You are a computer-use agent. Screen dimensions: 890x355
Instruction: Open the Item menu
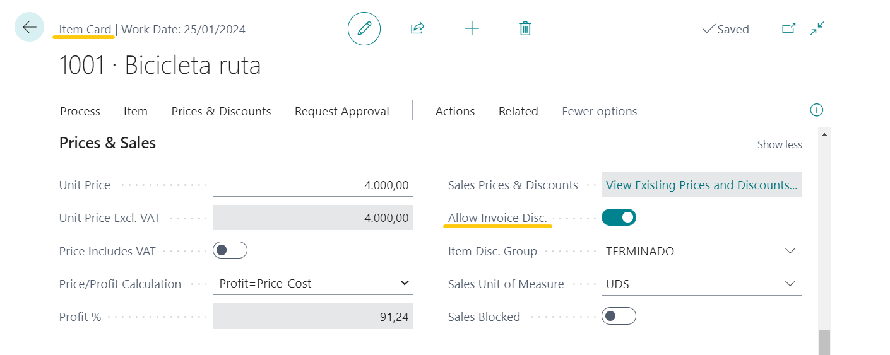[136, 111]
